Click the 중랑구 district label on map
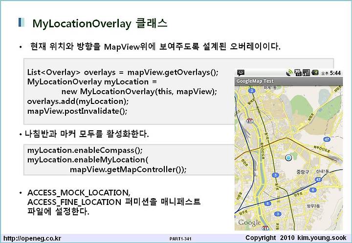The width and height of the screenshot is (352, 243). tap(303, 172)
